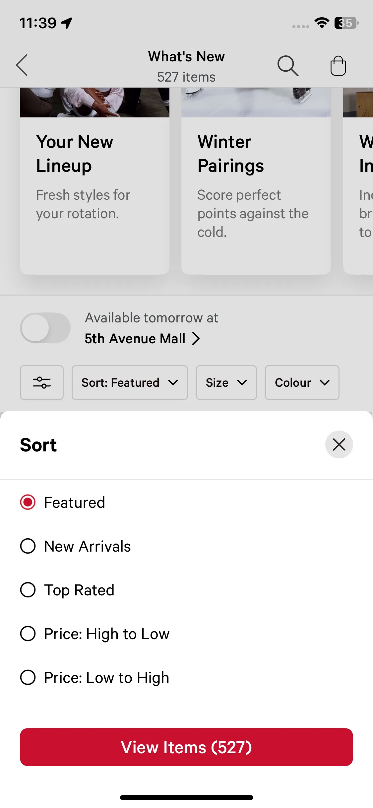Toggle Available tomorrow store filter switch
Viewport: 373px width, 808px height.
pos(45,328)
